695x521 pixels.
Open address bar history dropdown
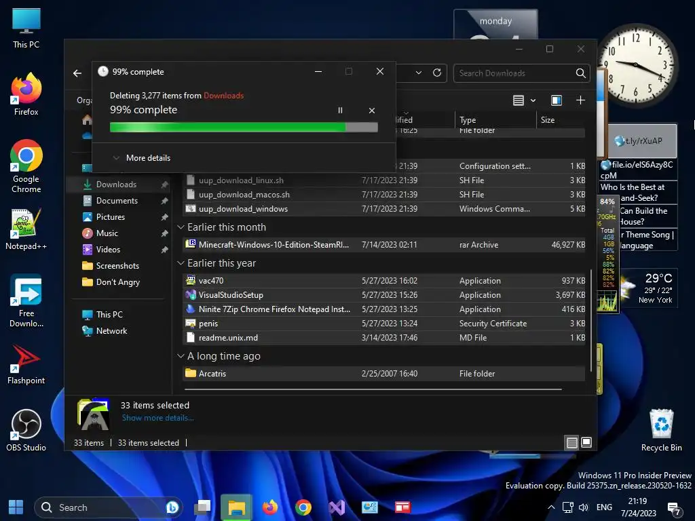[x=418, y=73]
